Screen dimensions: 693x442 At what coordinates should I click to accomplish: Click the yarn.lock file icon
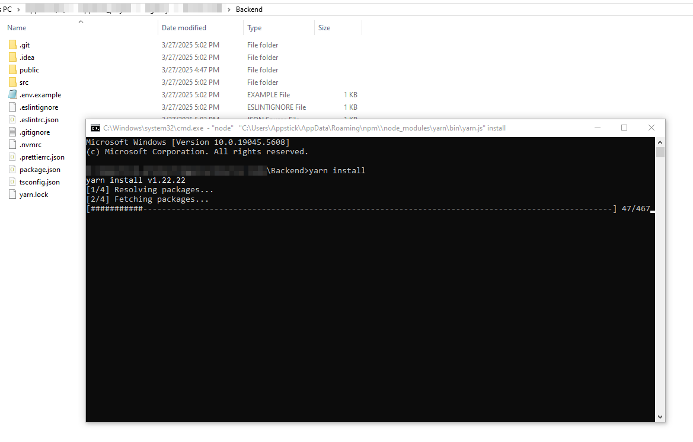click(12, 195)
